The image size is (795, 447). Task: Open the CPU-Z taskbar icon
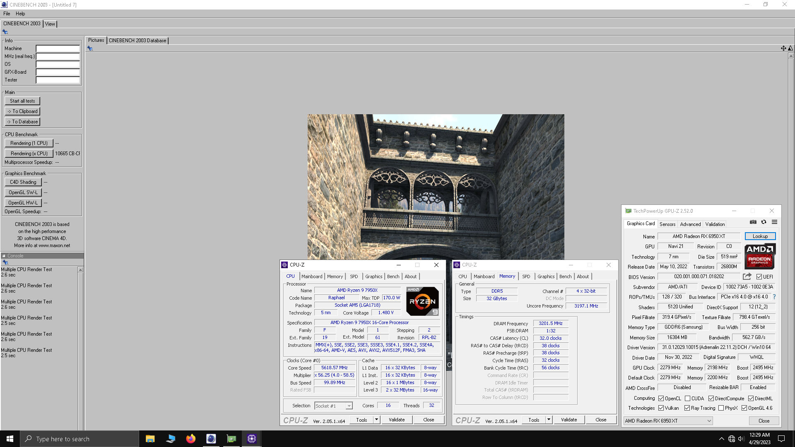tap(251, 439)
